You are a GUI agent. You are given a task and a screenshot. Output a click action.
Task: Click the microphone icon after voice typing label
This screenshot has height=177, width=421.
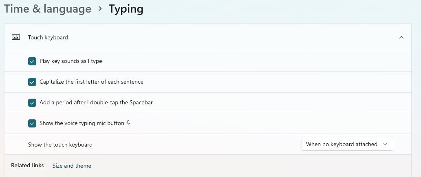click(x=128, y=123)
